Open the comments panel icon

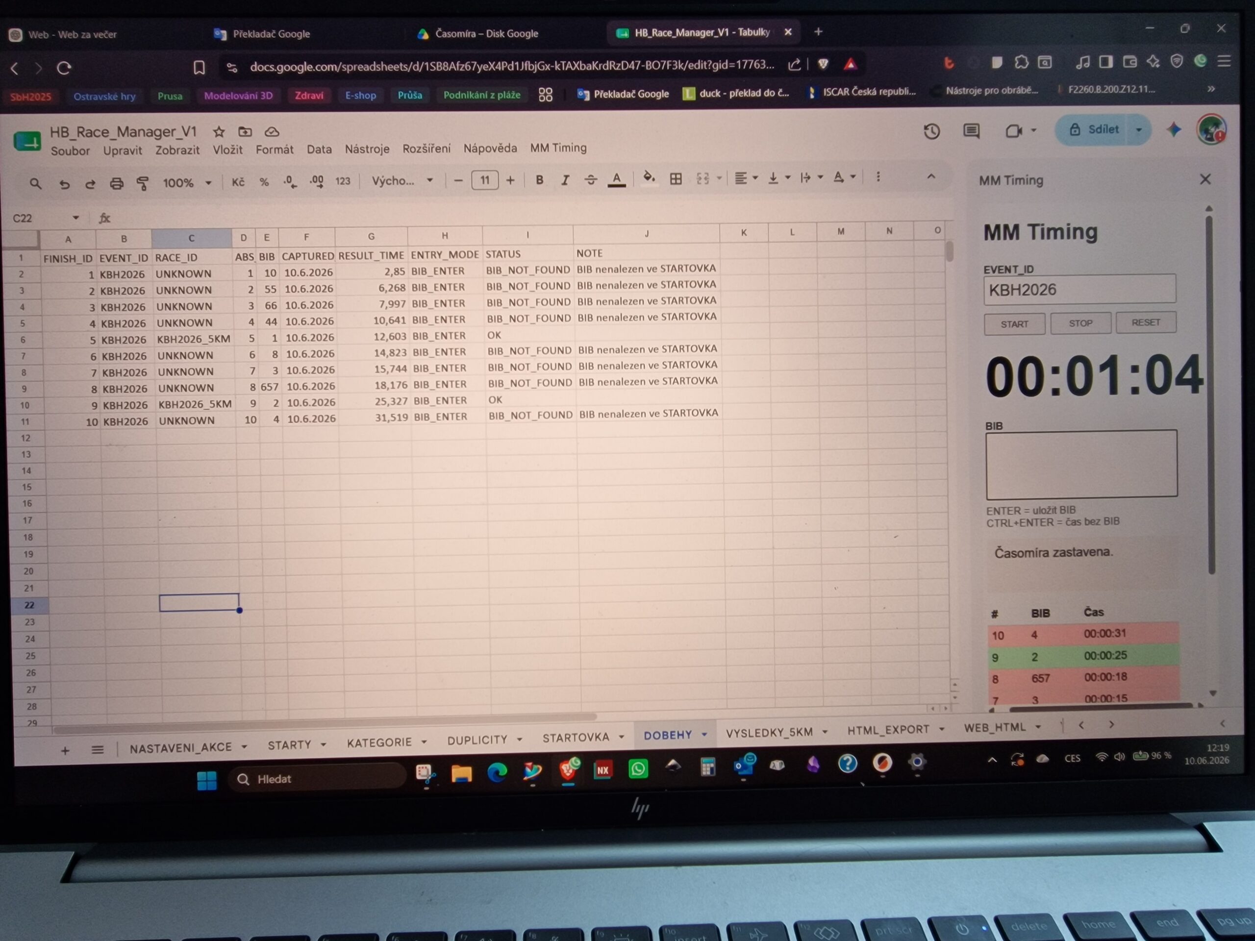971,131
